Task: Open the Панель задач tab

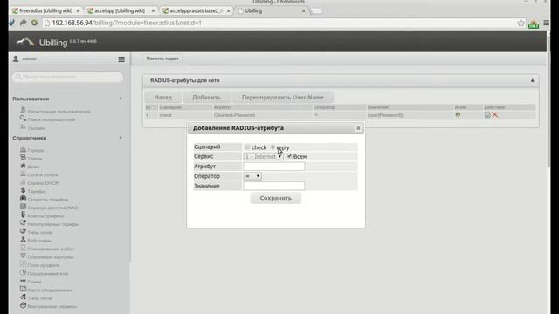Action: tap(162, 58)
